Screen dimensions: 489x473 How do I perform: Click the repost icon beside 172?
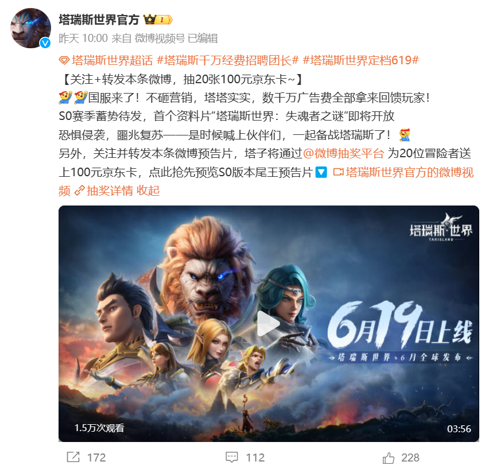[73, 458]
